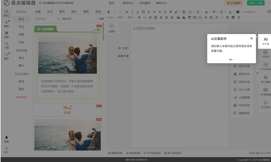
Task: Open 素材中心 menu
Action: coord(128,3)
